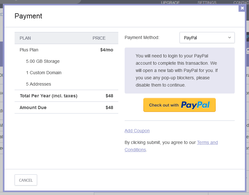Click the PRICE column header
The width and height of the screenshot is (249, 195).
99,38
